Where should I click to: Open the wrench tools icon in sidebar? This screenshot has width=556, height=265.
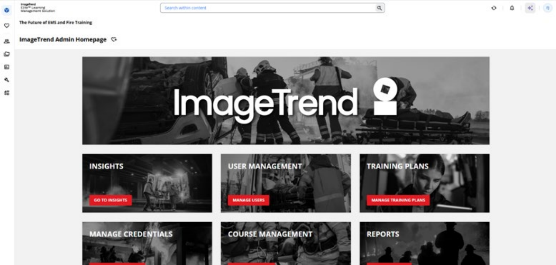[x=7, y=80]
